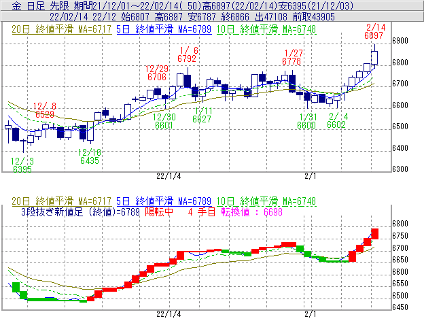Click the 22/1/4 date label under lower chart
The image size is (424, 323).
tap(169, 314)
